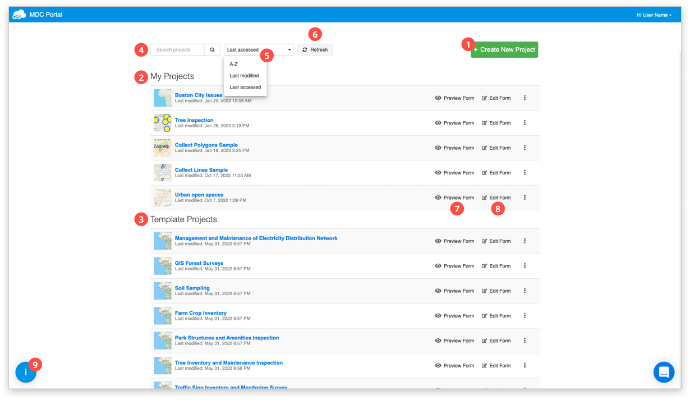
Task: Click the GIS cloud logo in top bar
Action: [17, 15]
